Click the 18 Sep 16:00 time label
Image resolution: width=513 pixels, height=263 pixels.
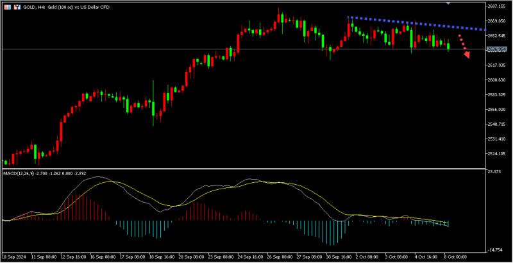163,257
